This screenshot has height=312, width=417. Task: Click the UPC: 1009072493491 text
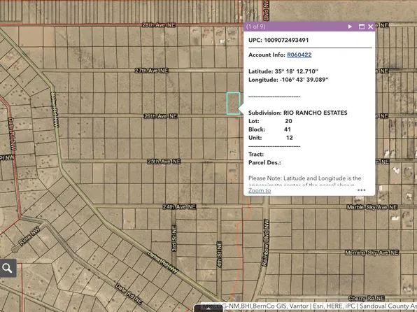click(278, 40)
